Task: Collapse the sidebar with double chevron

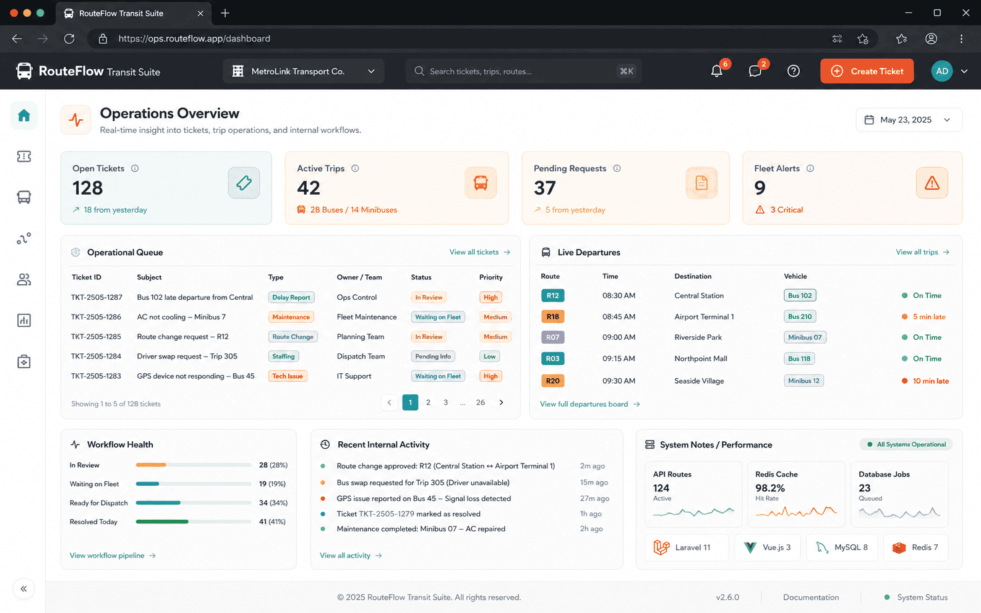Action: (24, 589)
